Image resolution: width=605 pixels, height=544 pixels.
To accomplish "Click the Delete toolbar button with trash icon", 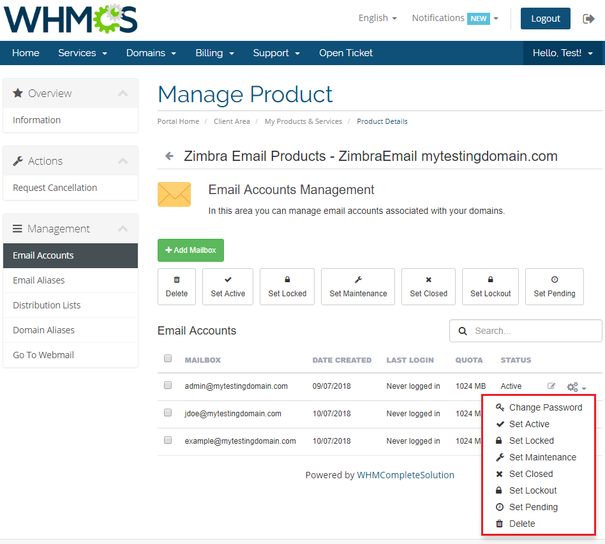I will point(177,287).
